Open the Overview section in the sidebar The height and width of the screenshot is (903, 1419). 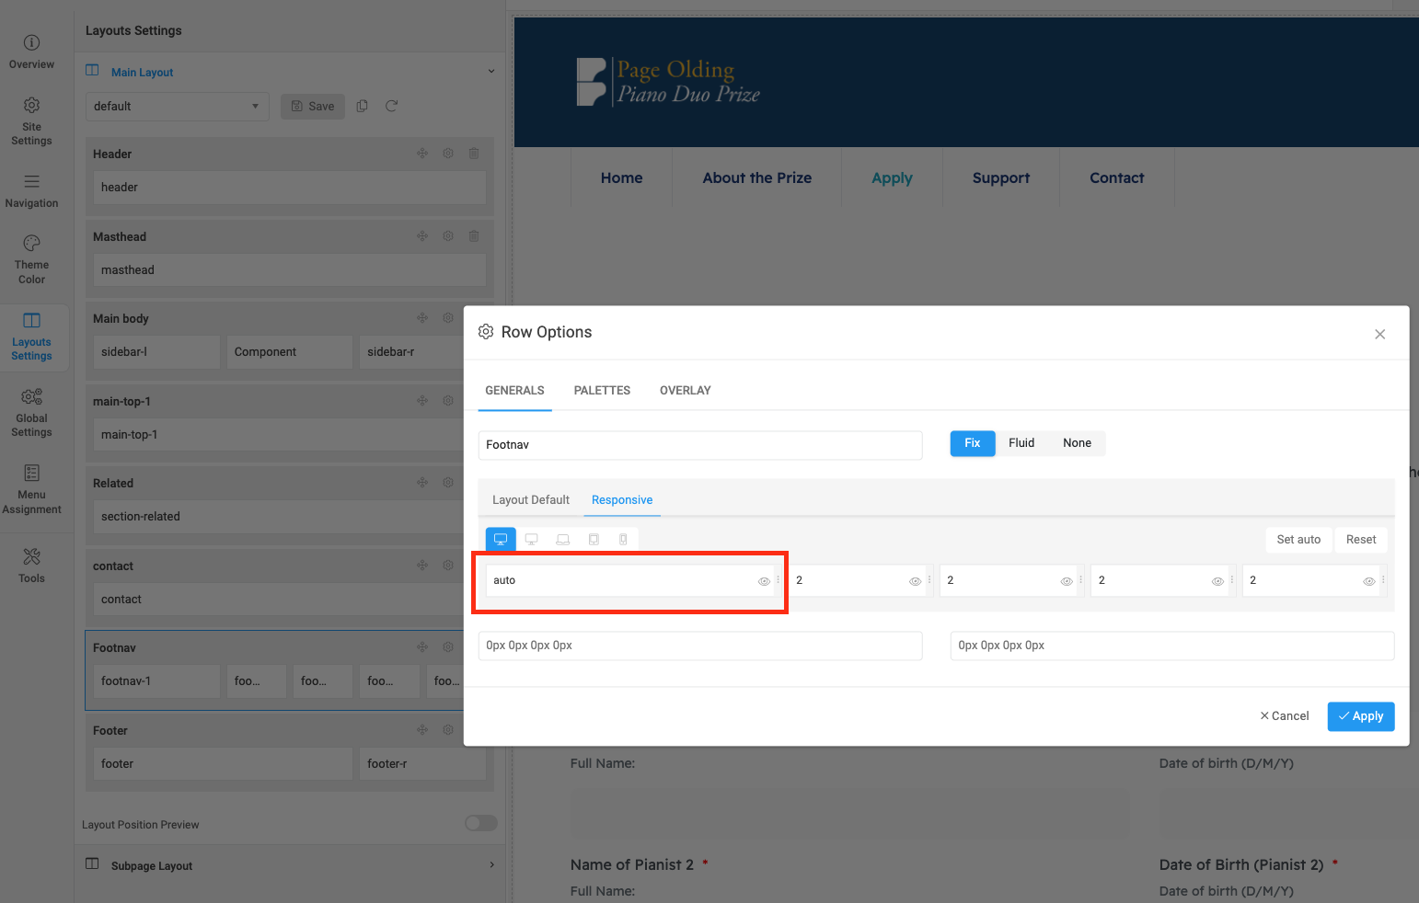pyautogui.click(x=31, y=52)
